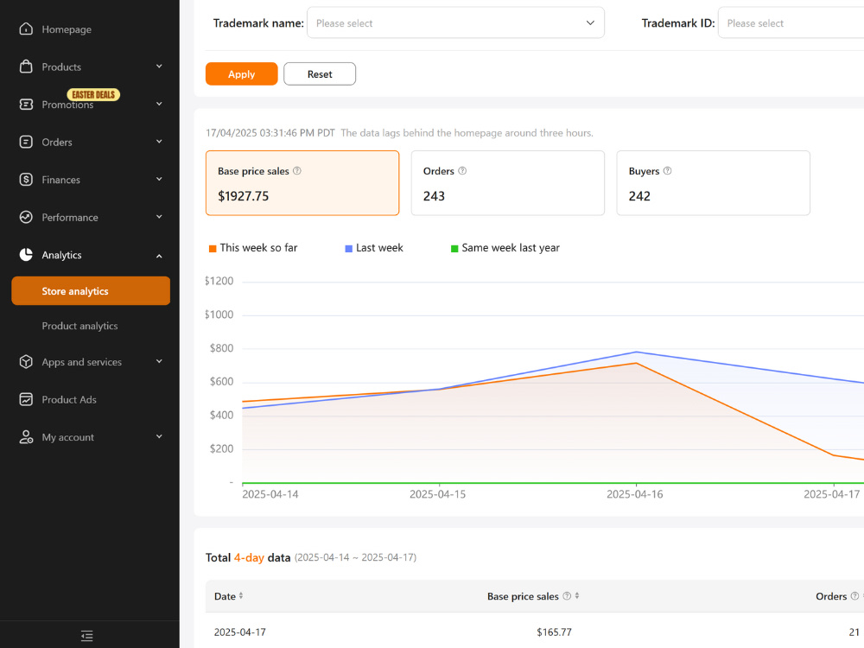Click the $1927.75 base price sales total
The height and width of the screenshot is (648, 864).
pyautogui.click(x=243, y=196)
